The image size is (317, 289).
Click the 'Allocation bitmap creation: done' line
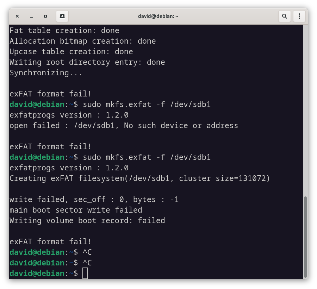83,41
